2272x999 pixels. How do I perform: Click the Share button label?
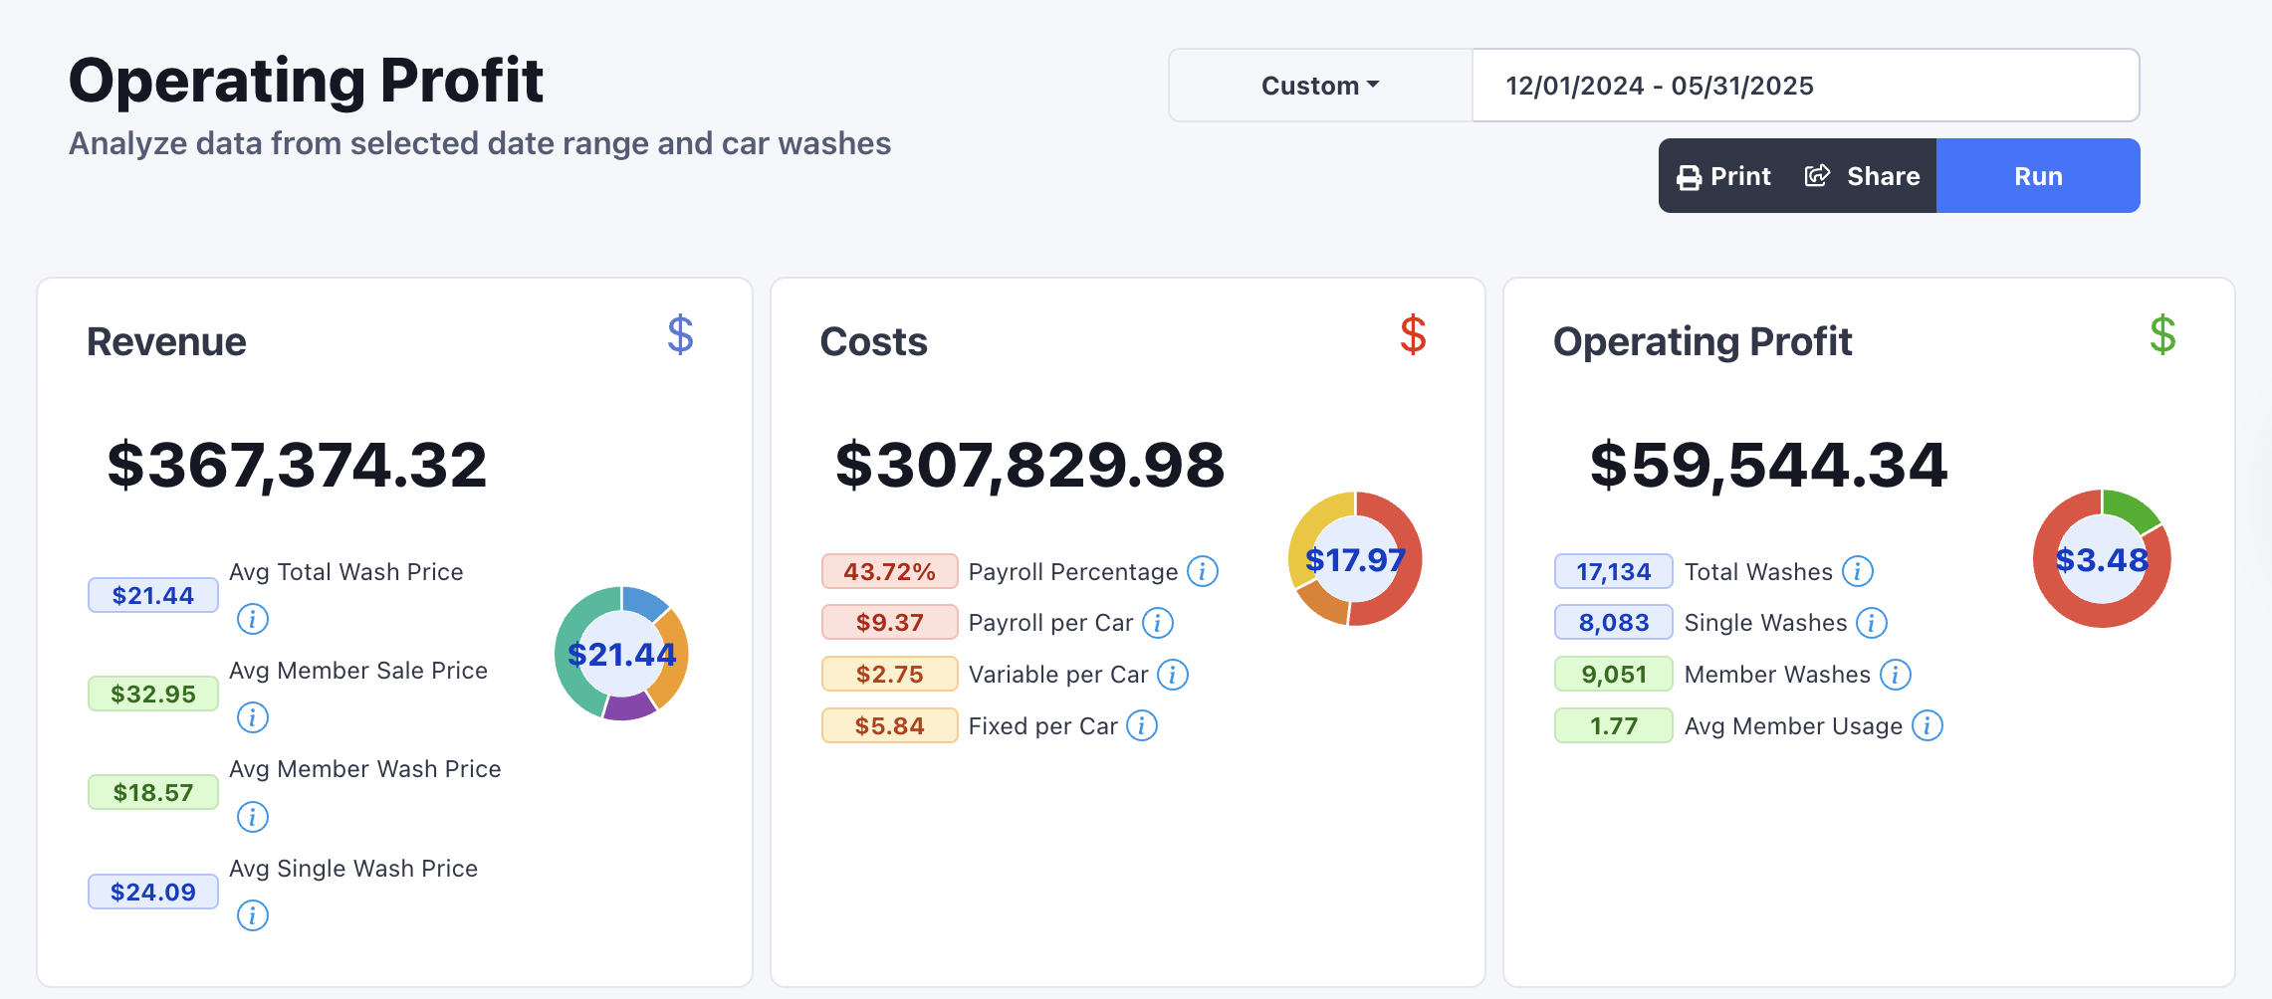point(1884,176)
